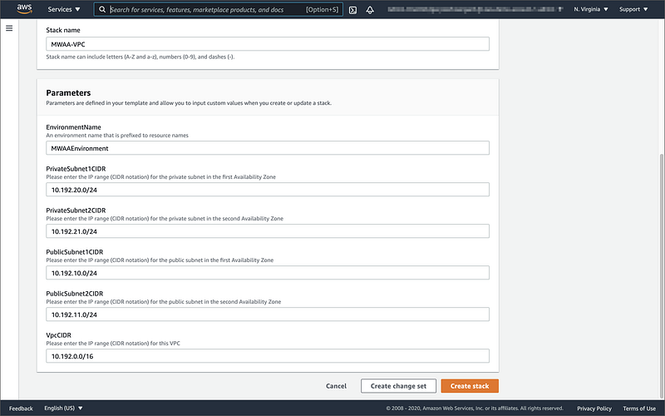Edit the EnvironmentName field
The image size is (665, 416).
(x=268, y=148)
